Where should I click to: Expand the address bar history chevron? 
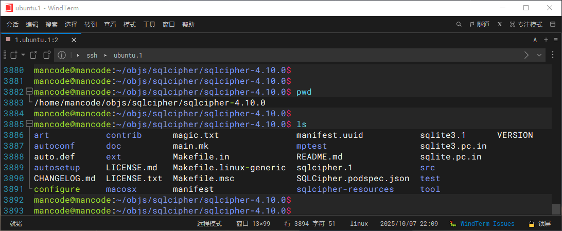click(539, 55)
